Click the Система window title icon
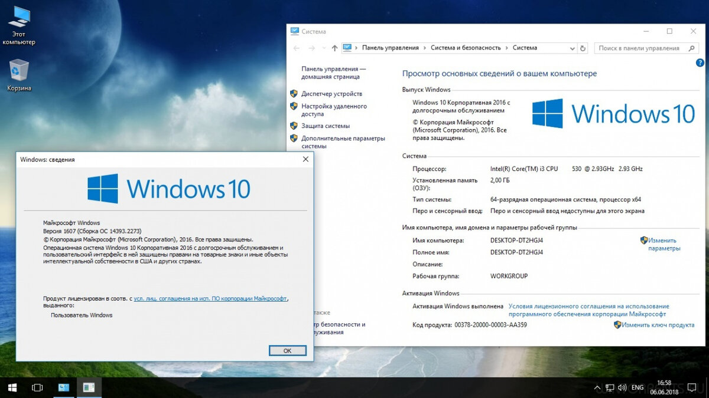 coord(295,32)
